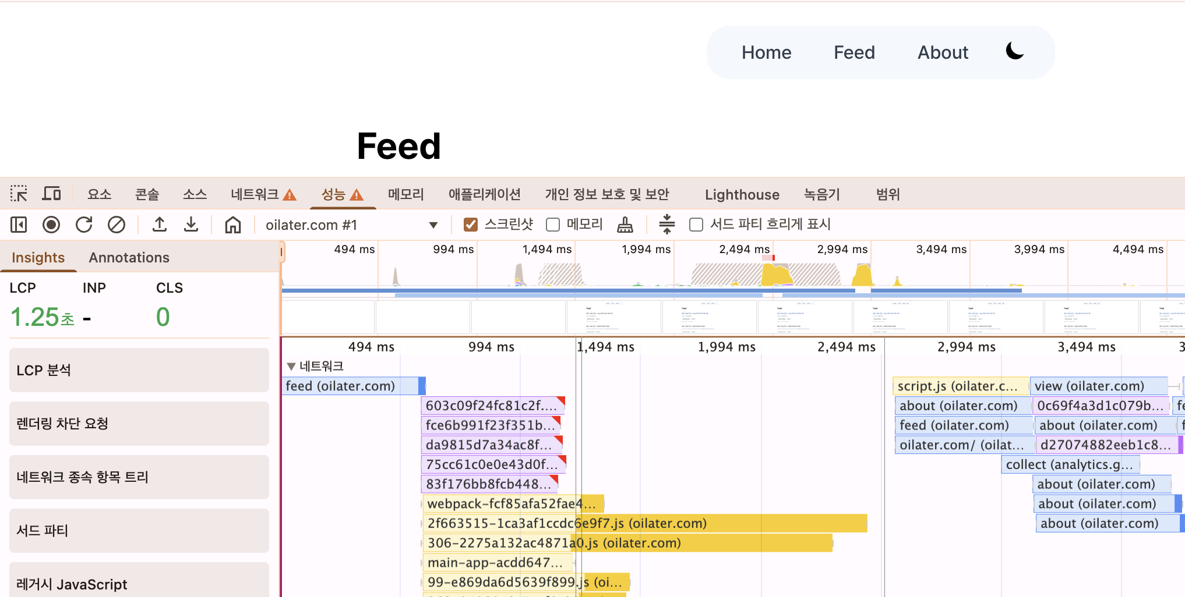Select the collect (analytics.g…) request
Image resolution: width=1185 pixels, height=597 pixels.
pyautogui.click(x=1070, y=464)
